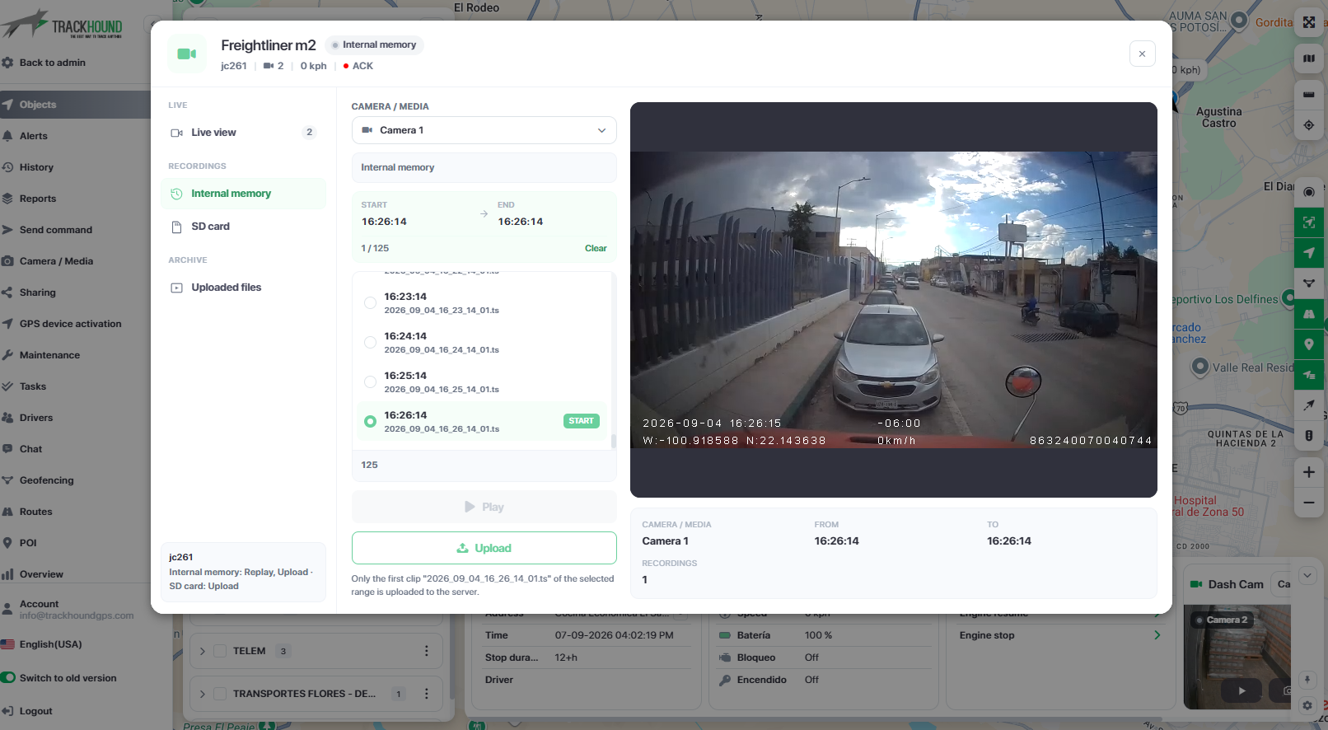Select Internal memory recordings tab
The image size is (1328, 730).
pos(244,194)
